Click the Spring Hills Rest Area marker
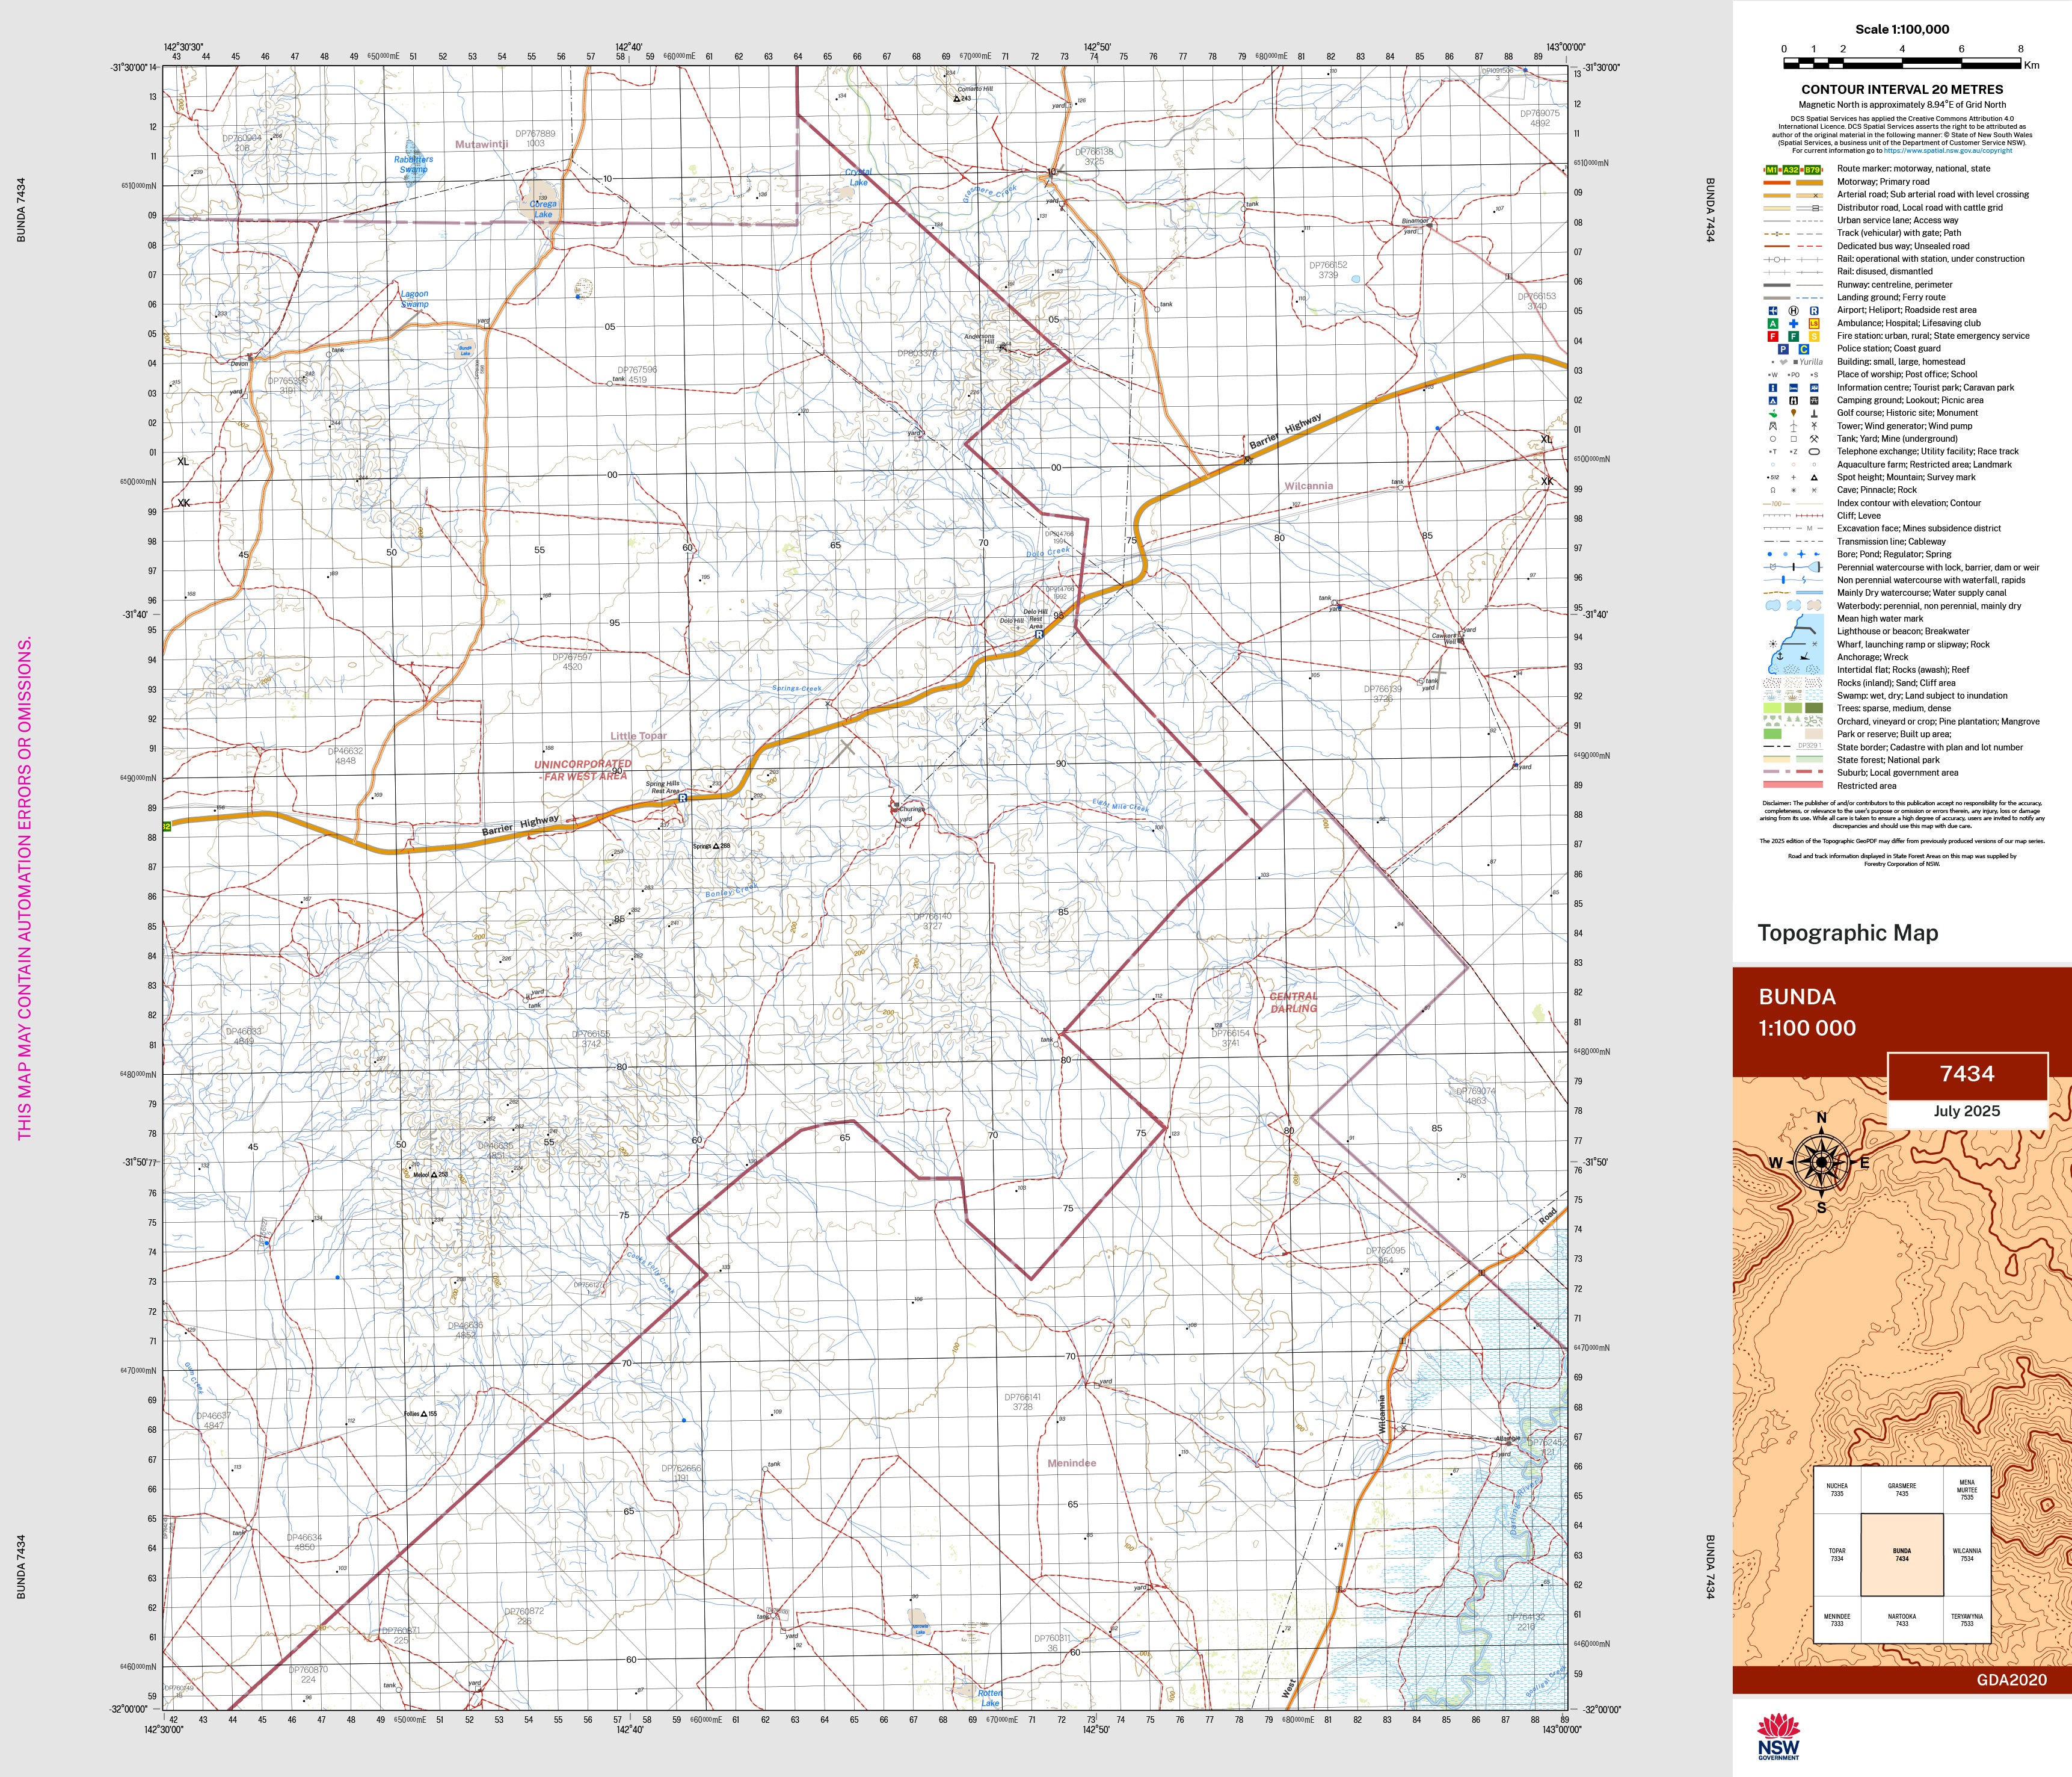This screenshot has height=1777, width=2072. coord(683,799)
